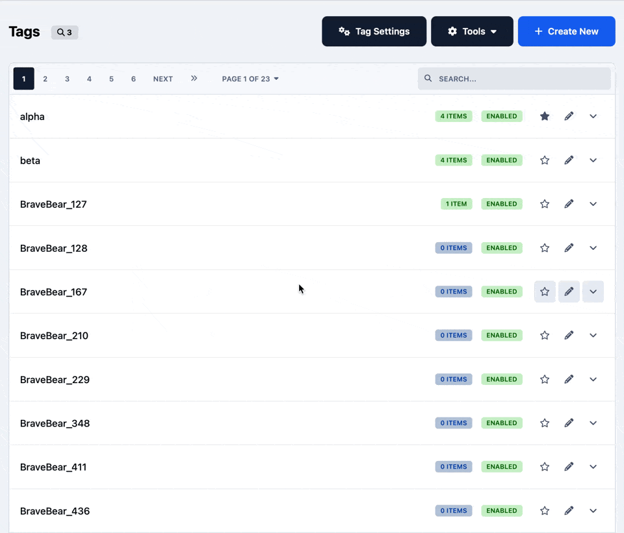Expand the BraveBear_411 row chevron
Screen dimensions: 624x533
coord(593,467)
